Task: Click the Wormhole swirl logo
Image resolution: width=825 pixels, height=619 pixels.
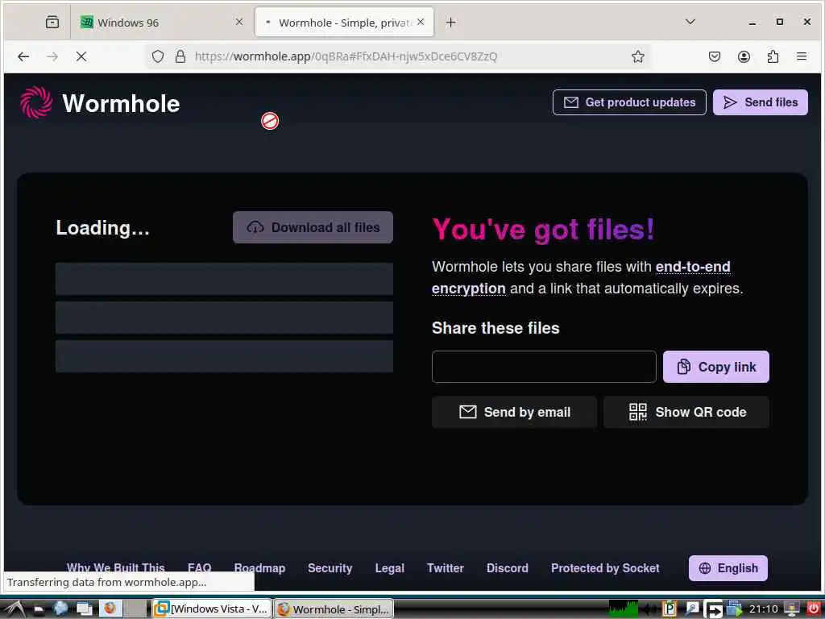Action: [36, 102]
